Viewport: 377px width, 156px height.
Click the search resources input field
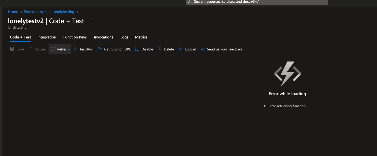257,2
